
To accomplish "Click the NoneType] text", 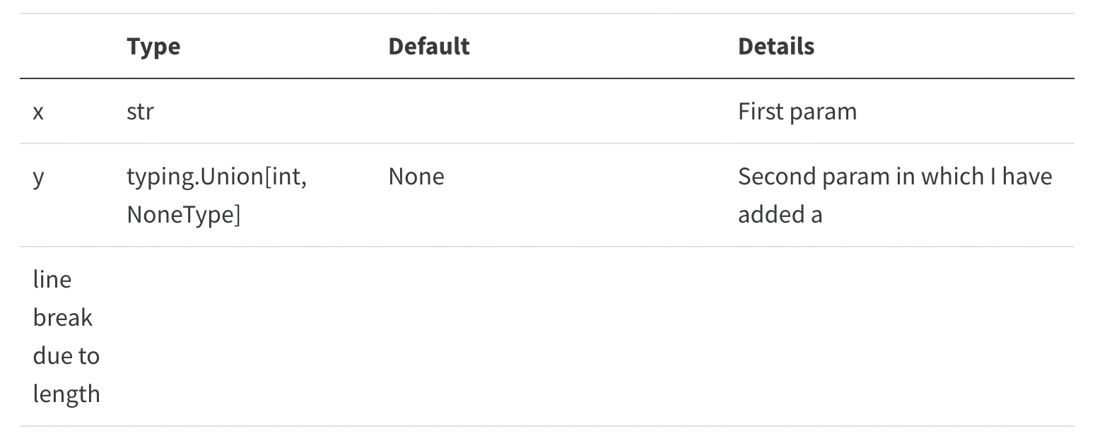I will 183,215.
